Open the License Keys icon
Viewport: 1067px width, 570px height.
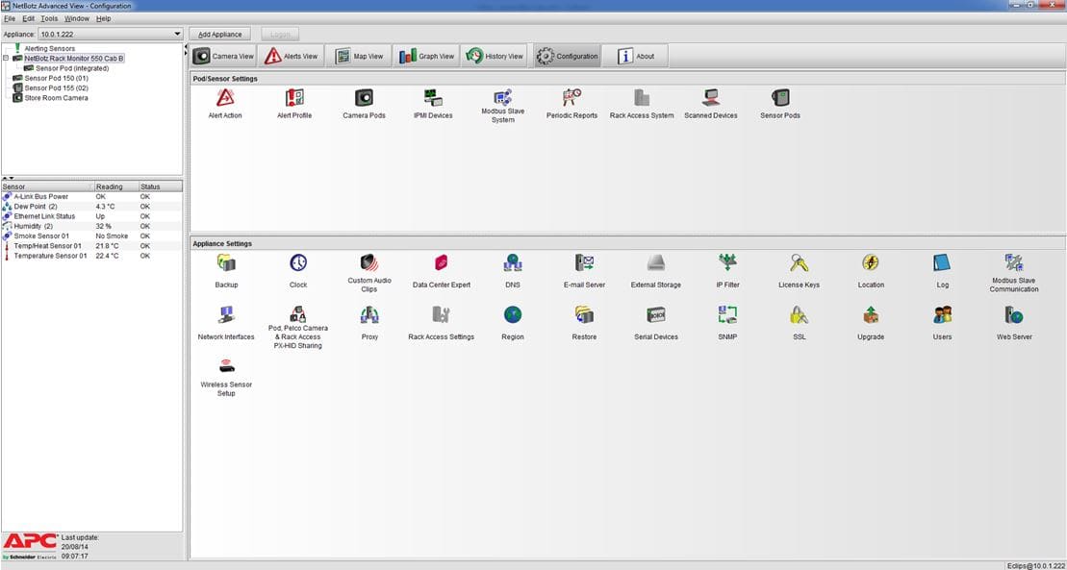800,263
